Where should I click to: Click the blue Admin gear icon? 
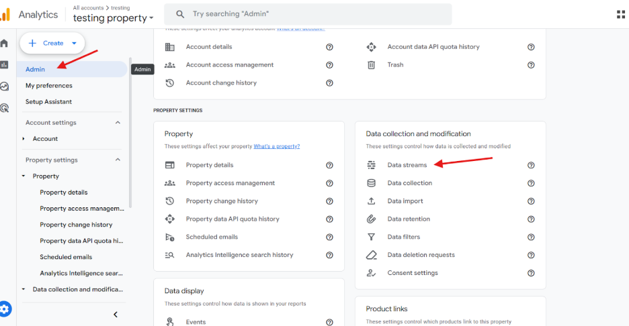5,309
